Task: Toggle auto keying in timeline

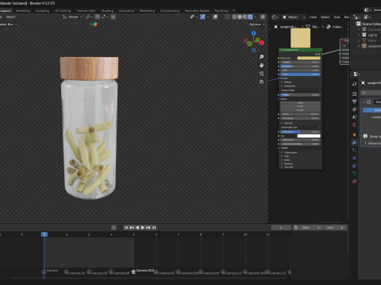Action: coord(114,227)
